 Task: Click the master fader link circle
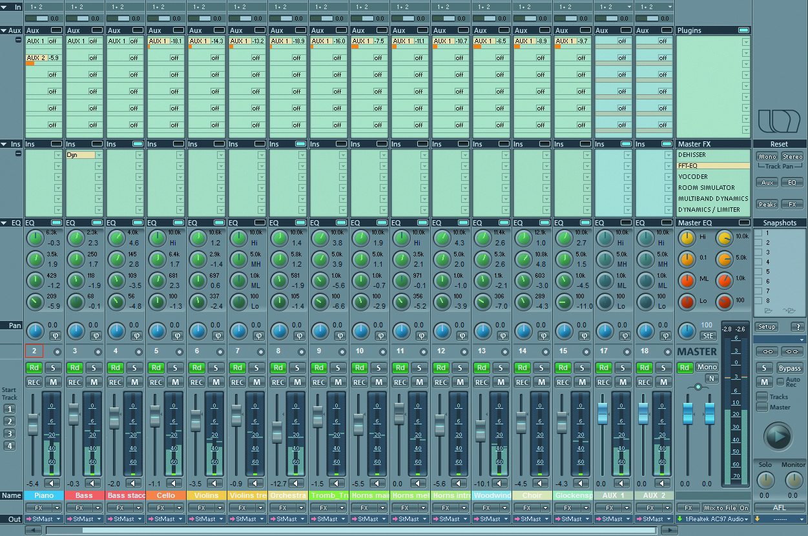[698, 387]
